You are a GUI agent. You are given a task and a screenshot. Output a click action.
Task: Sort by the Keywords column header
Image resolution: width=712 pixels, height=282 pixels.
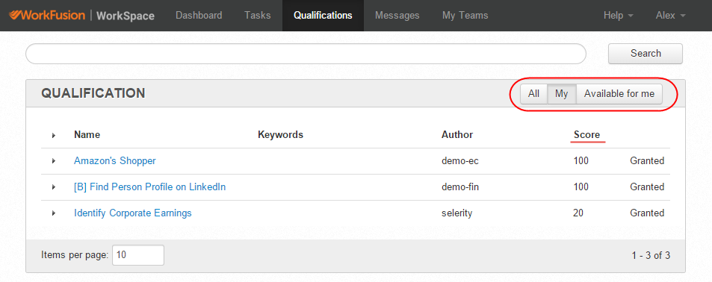pos(281,134)
